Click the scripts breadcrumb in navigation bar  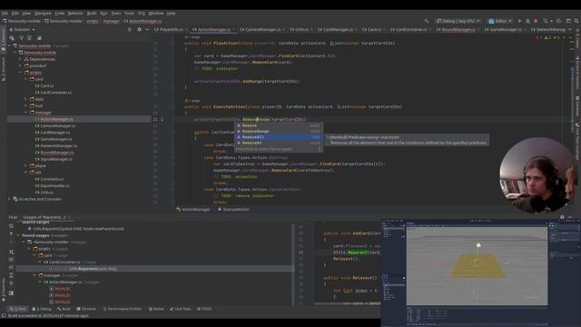pyautogui.click(x=93, y=21)
